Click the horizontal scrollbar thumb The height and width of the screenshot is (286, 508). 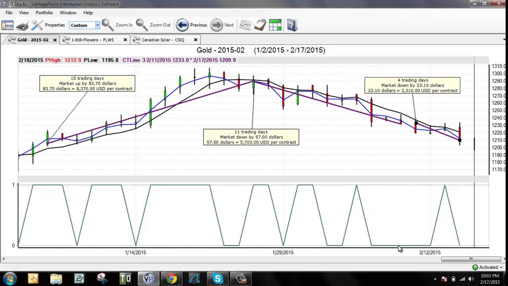pos(471,259)
